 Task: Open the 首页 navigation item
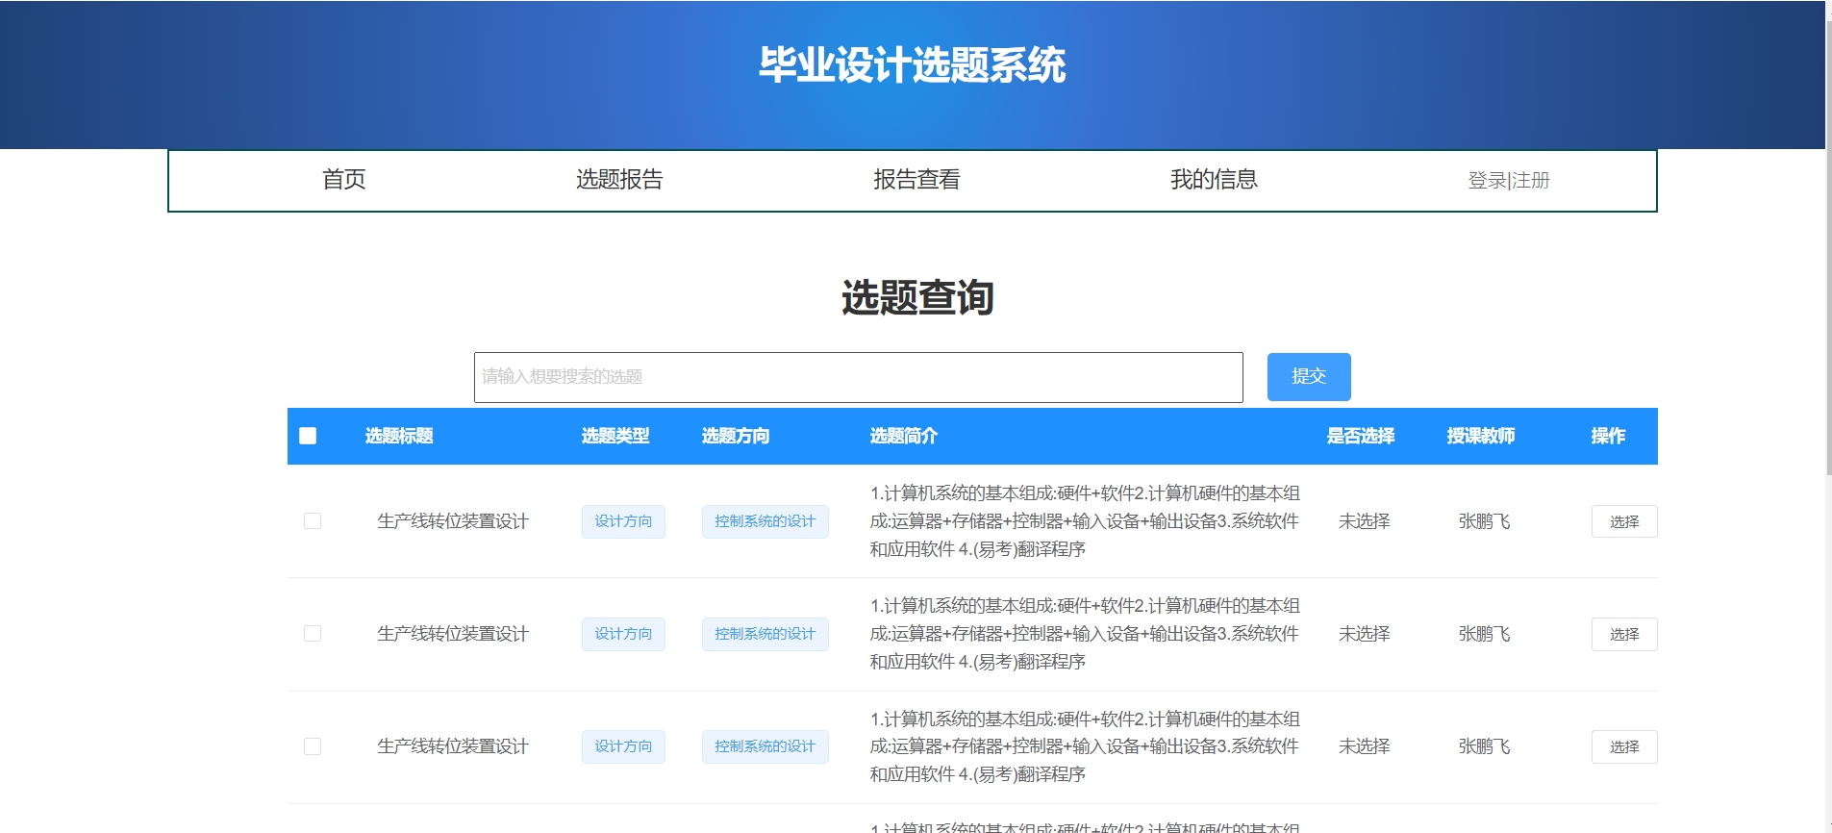[x=343, y=180]
